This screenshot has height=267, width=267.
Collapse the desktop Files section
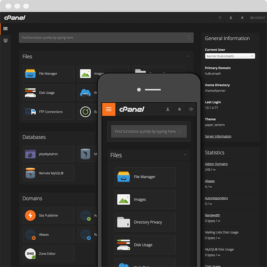[x=187, y=56]
